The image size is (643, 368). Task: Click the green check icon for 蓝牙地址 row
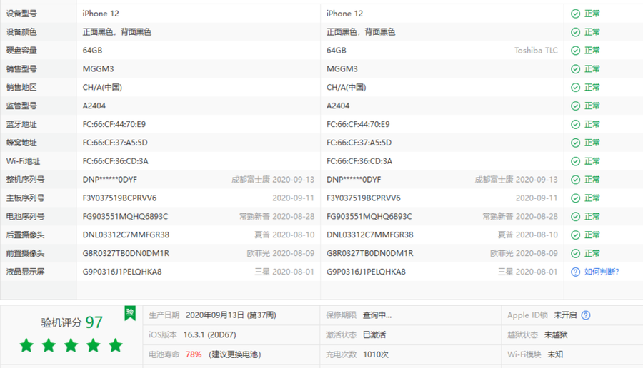click(575, 124)
